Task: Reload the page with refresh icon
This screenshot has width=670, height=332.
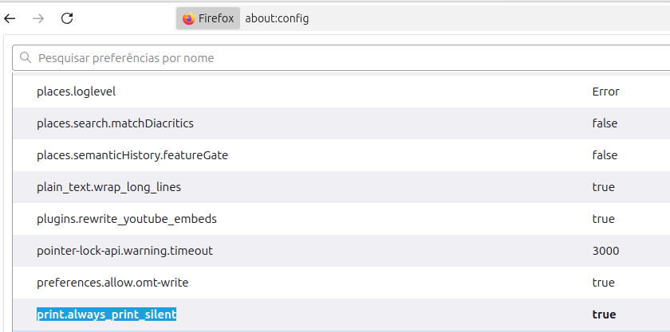Action: click(x=67, y=18)
